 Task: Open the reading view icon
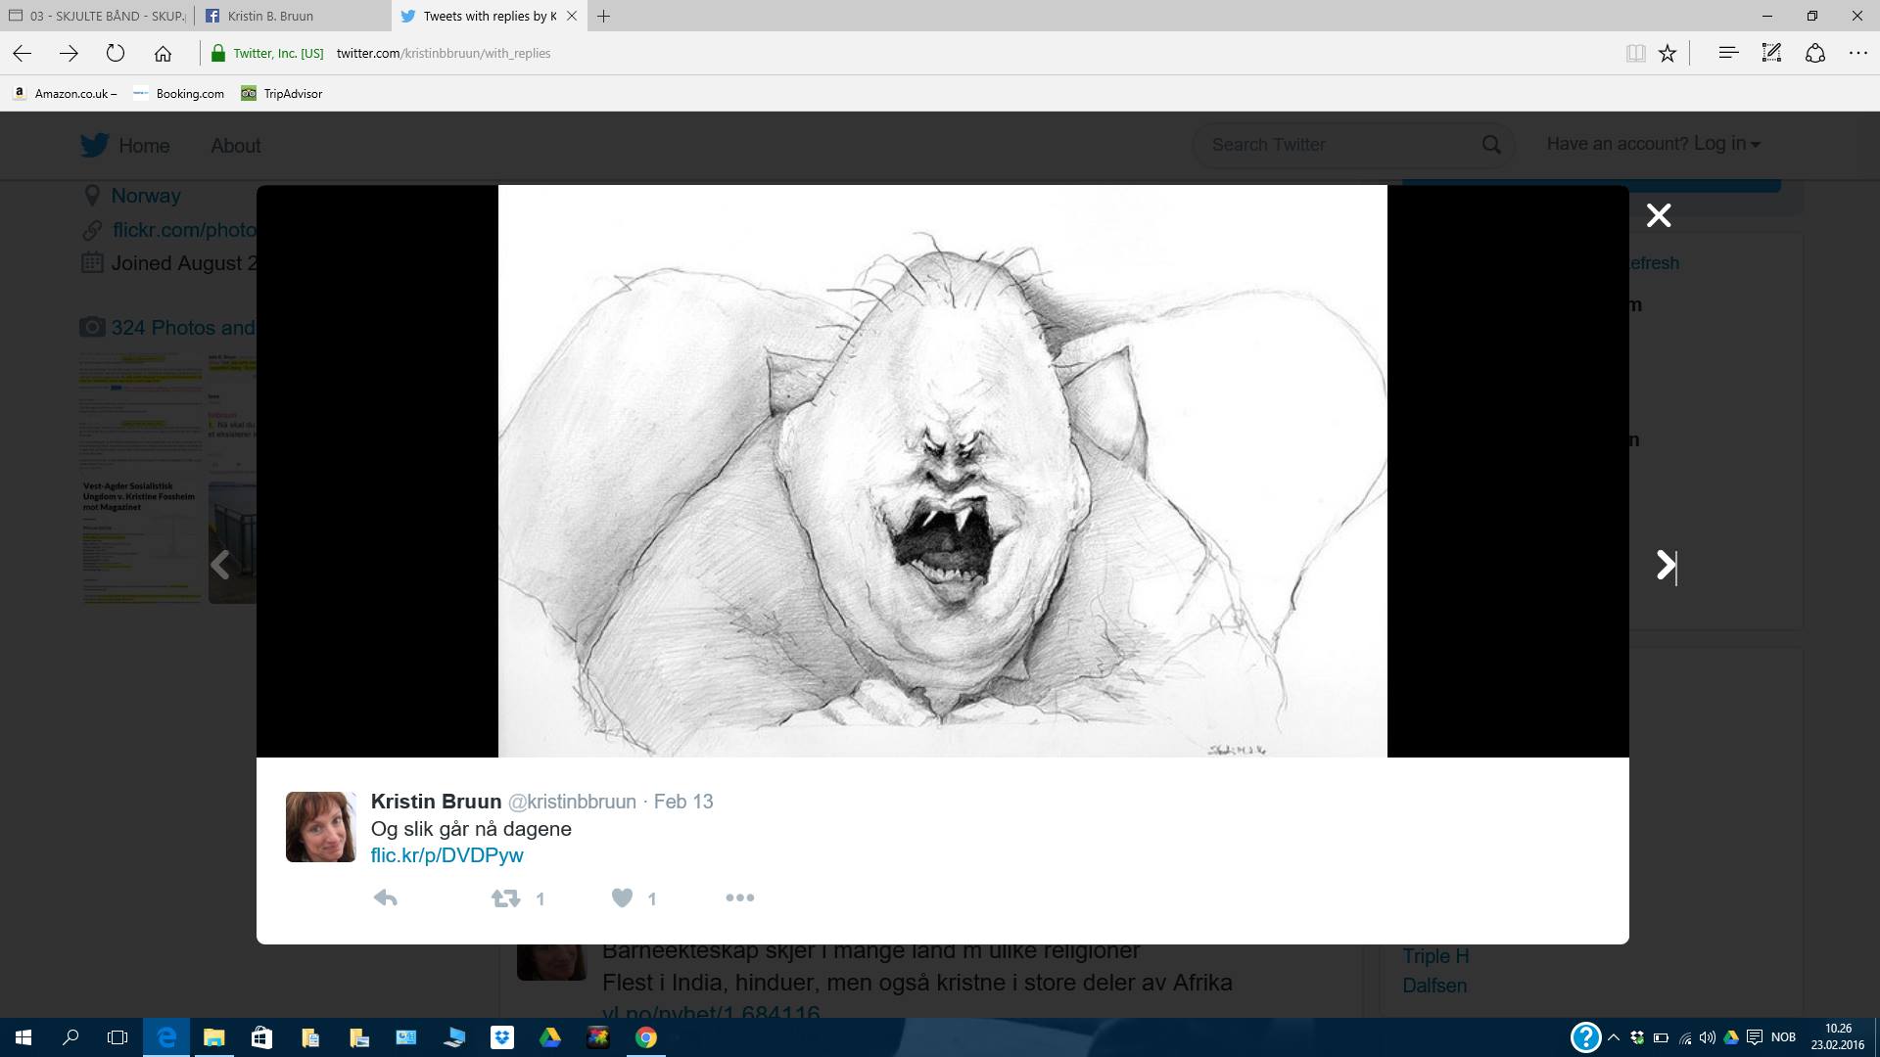point(1634,54)
